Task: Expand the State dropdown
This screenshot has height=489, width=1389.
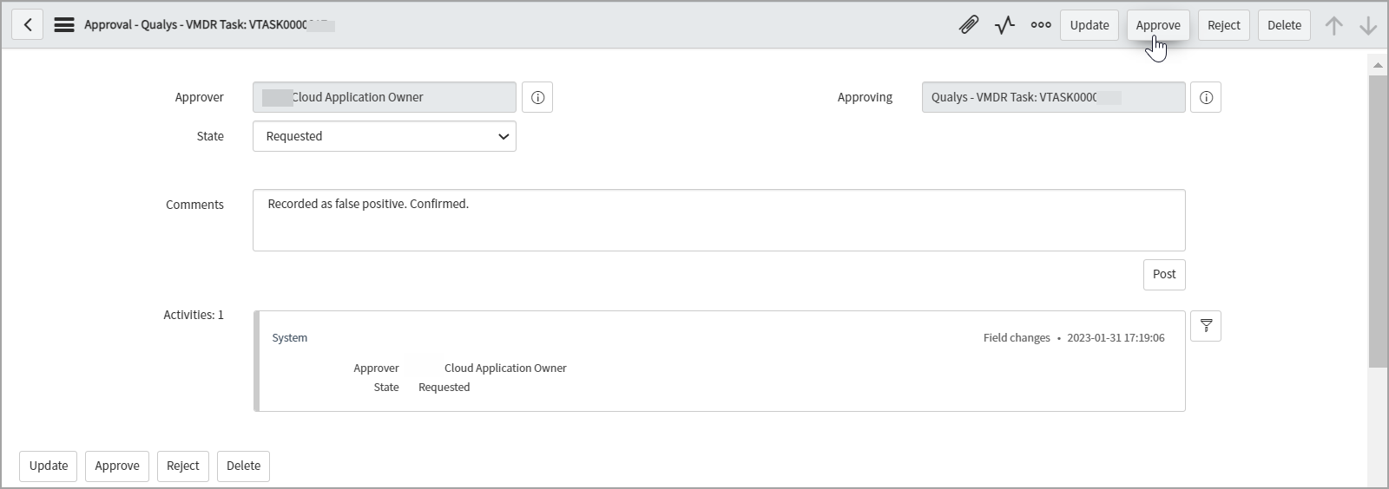Action: click(x=385, y=136)
